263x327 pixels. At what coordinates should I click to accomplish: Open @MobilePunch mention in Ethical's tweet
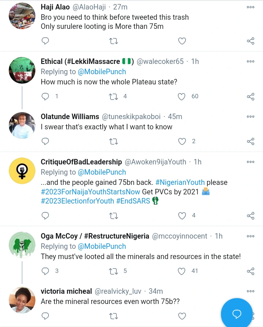pyautogui.click(x=102, y=72)
